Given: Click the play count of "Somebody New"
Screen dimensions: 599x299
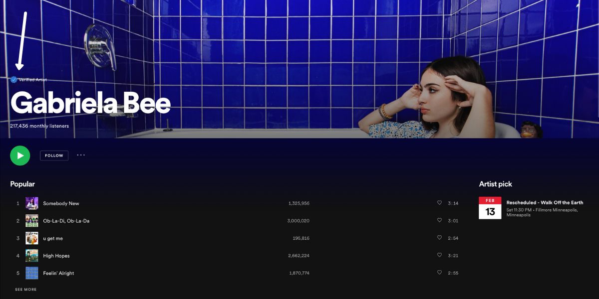Looking at the screenshot, I should 300,203.
